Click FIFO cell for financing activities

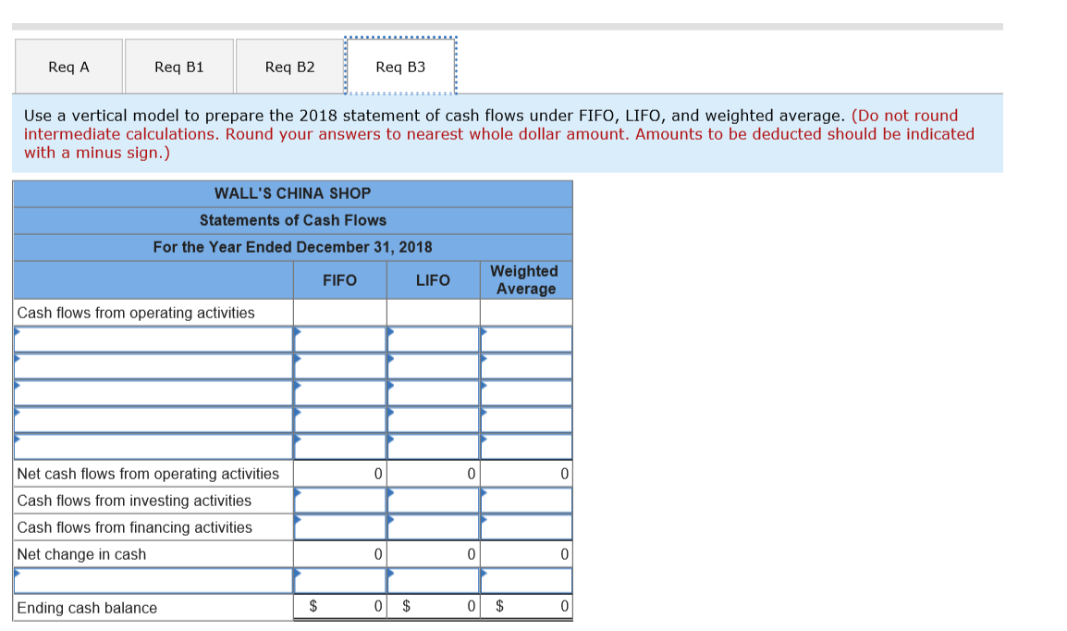pos(339,526)
